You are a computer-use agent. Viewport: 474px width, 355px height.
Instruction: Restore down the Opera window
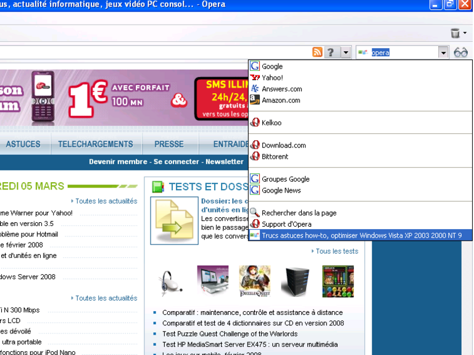(x=450, y=4)
